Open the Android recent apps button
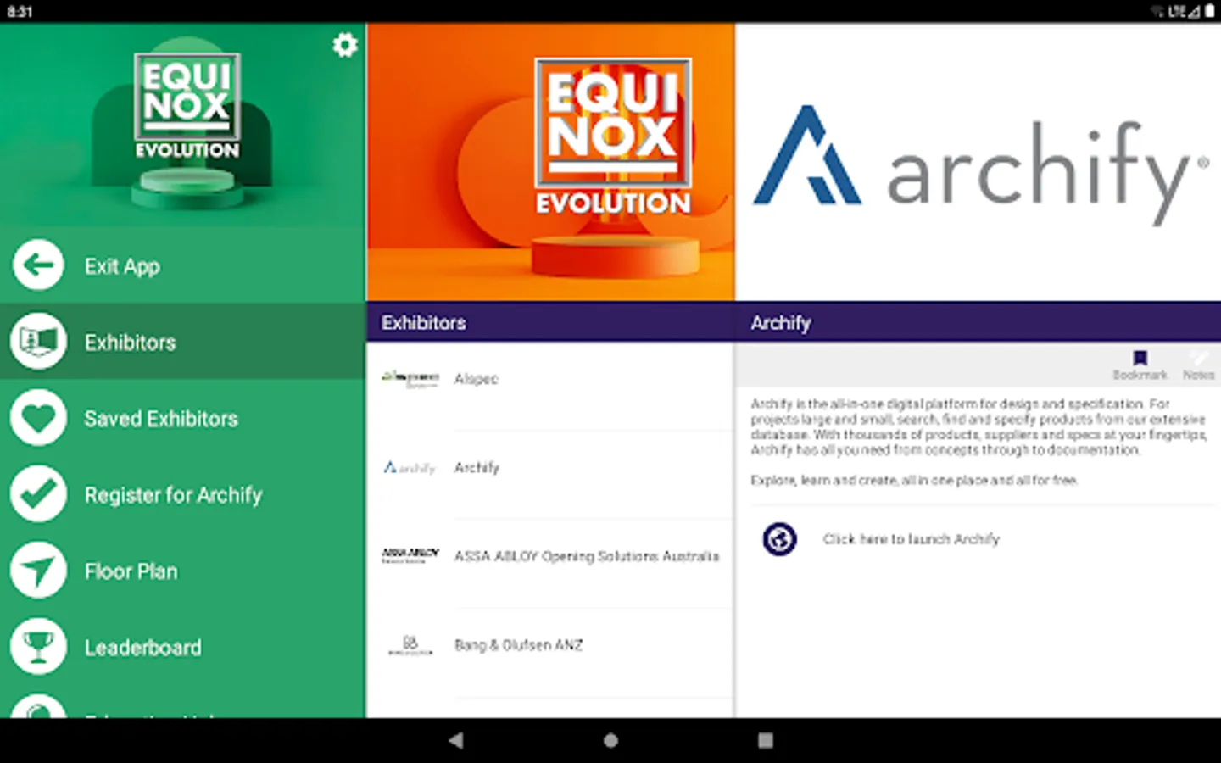The width and height of the screenshot is (1221, 763). point(765,741)
